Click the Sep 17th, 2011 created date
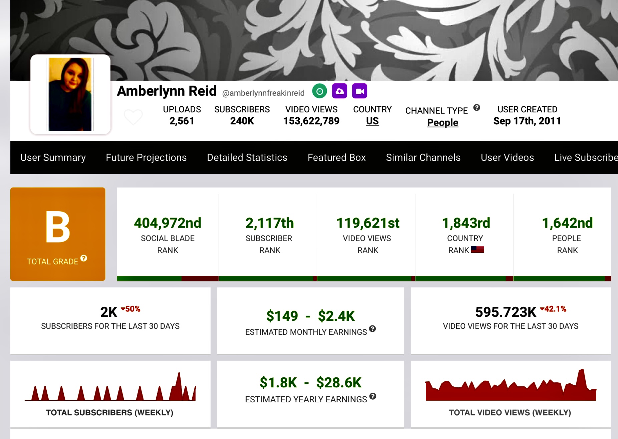The height and width of the screenshot is (439, 618). click(527, 121)
